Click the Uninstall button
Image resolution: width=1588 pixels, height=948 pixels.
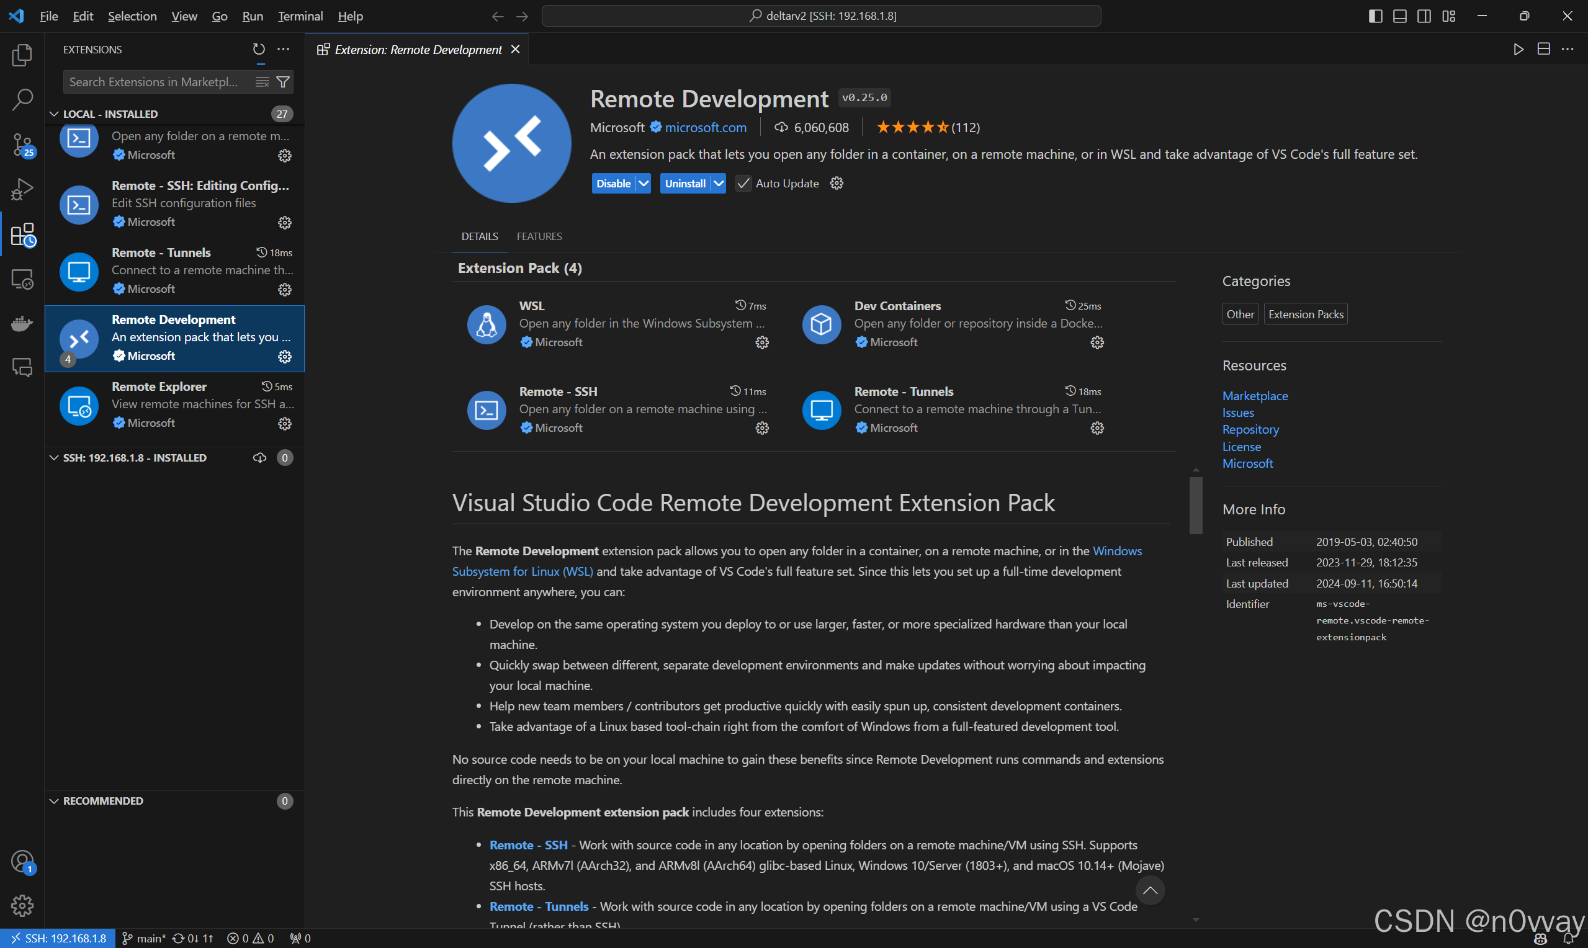click(x=684, y=184)
